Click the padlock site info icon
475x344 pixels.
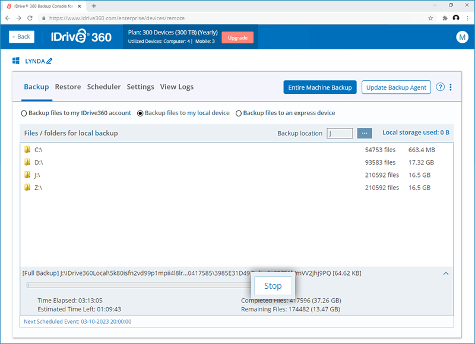(x=44, y=18)
